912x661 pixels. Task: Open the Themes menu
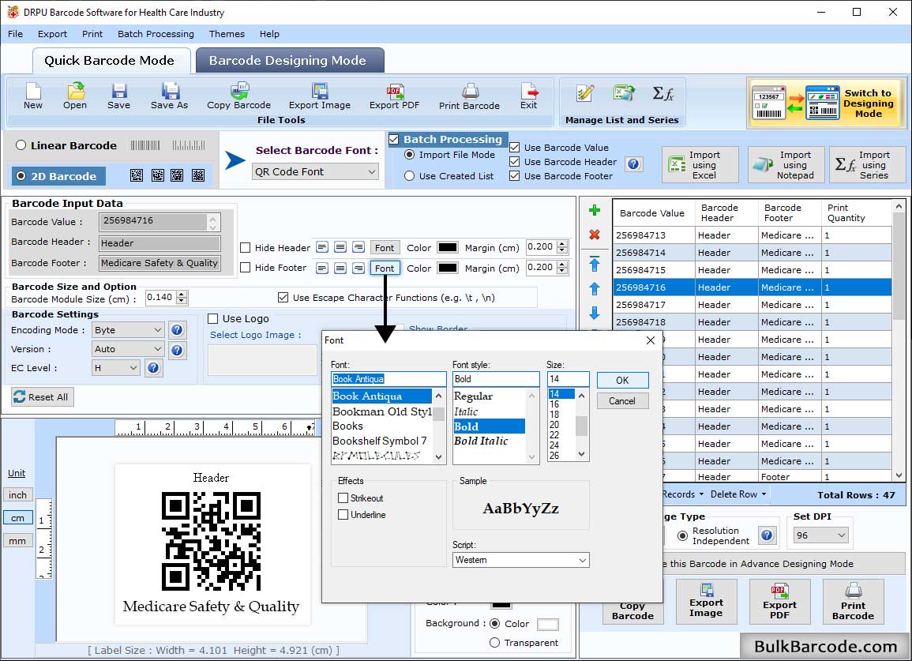227,34
